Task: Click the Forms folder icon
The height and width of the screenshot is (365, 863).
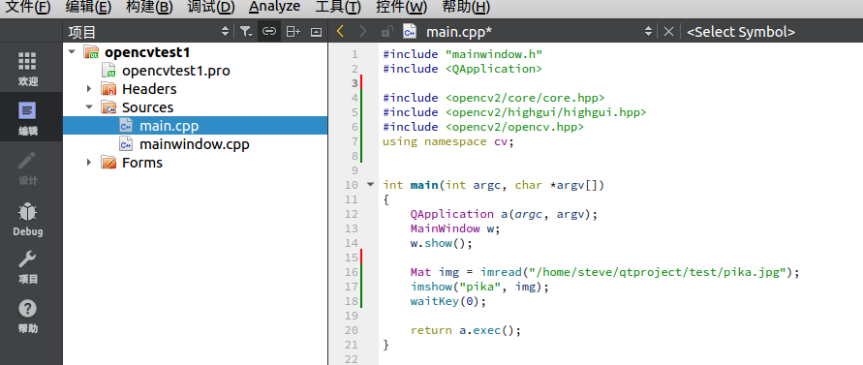Action: [108, 163]
